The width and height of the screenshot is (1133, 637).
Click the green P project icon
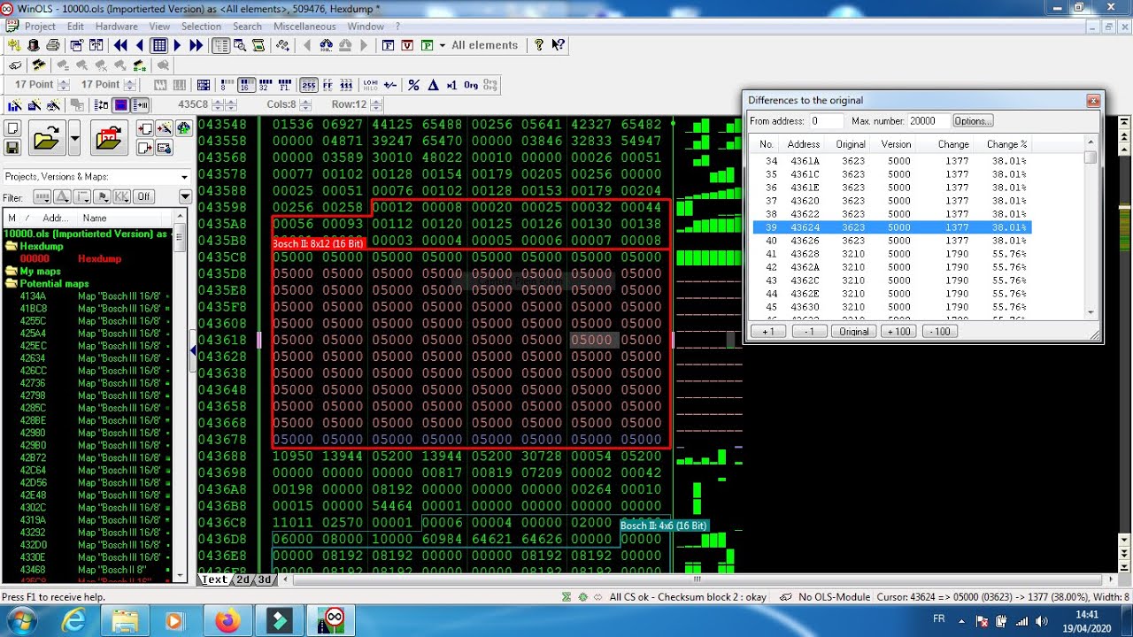pos(427,45)
